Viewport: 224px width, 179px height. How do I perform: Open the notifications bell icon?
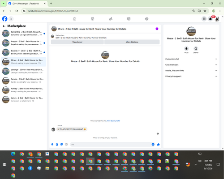(x=211, y=19)
